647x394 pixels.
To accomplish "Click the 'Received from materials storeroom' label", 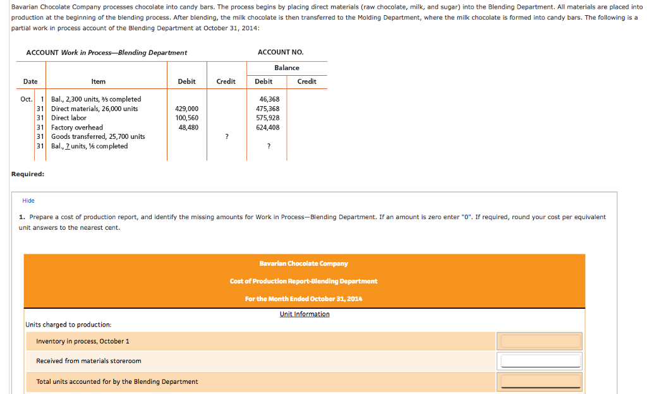I will [x=88, y=361].
